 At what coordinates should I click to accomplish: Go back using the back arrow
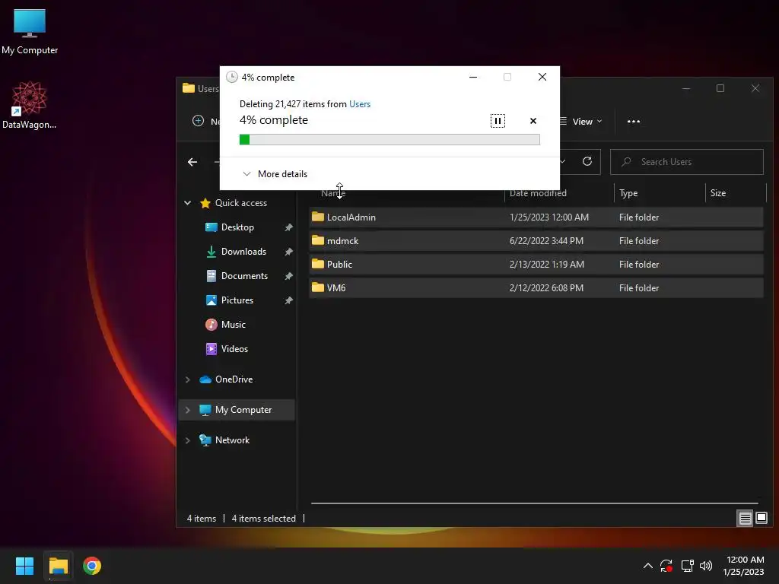[192, 162]
